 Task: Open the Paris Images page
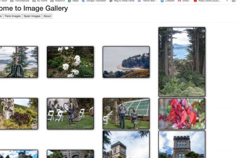(x=13, y=16)
